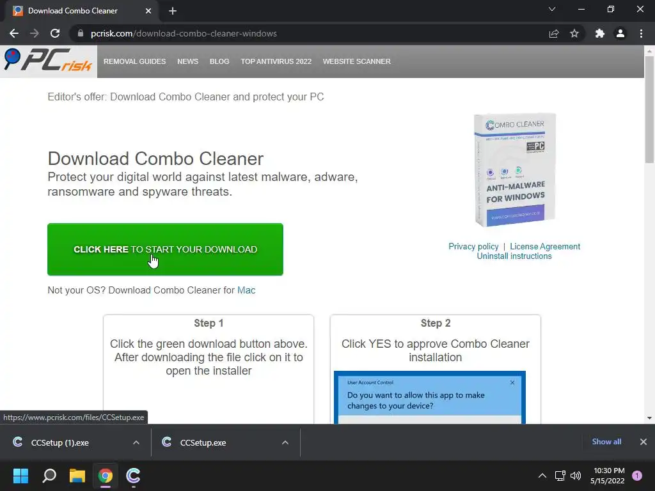Reload the current page

coord(55,33)
